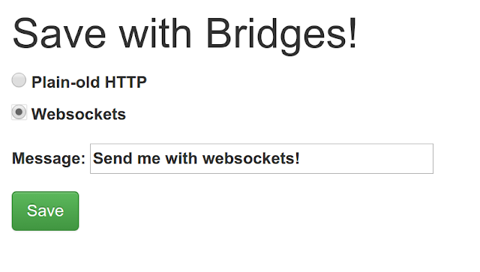Click the filled dot of the Websockets option
Image resolution: width=480 pixels, height=272 pixels.
pyautogui.click(x=19, y=112)
